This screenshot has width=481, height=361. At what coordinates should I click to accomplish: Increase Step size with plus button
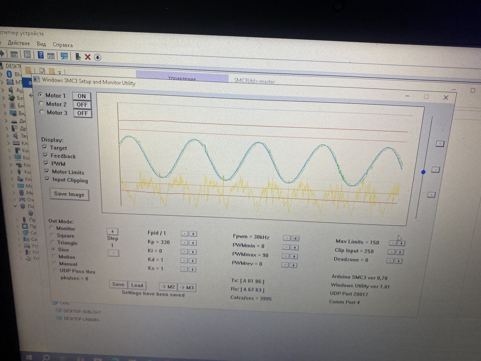pos(112,231)
